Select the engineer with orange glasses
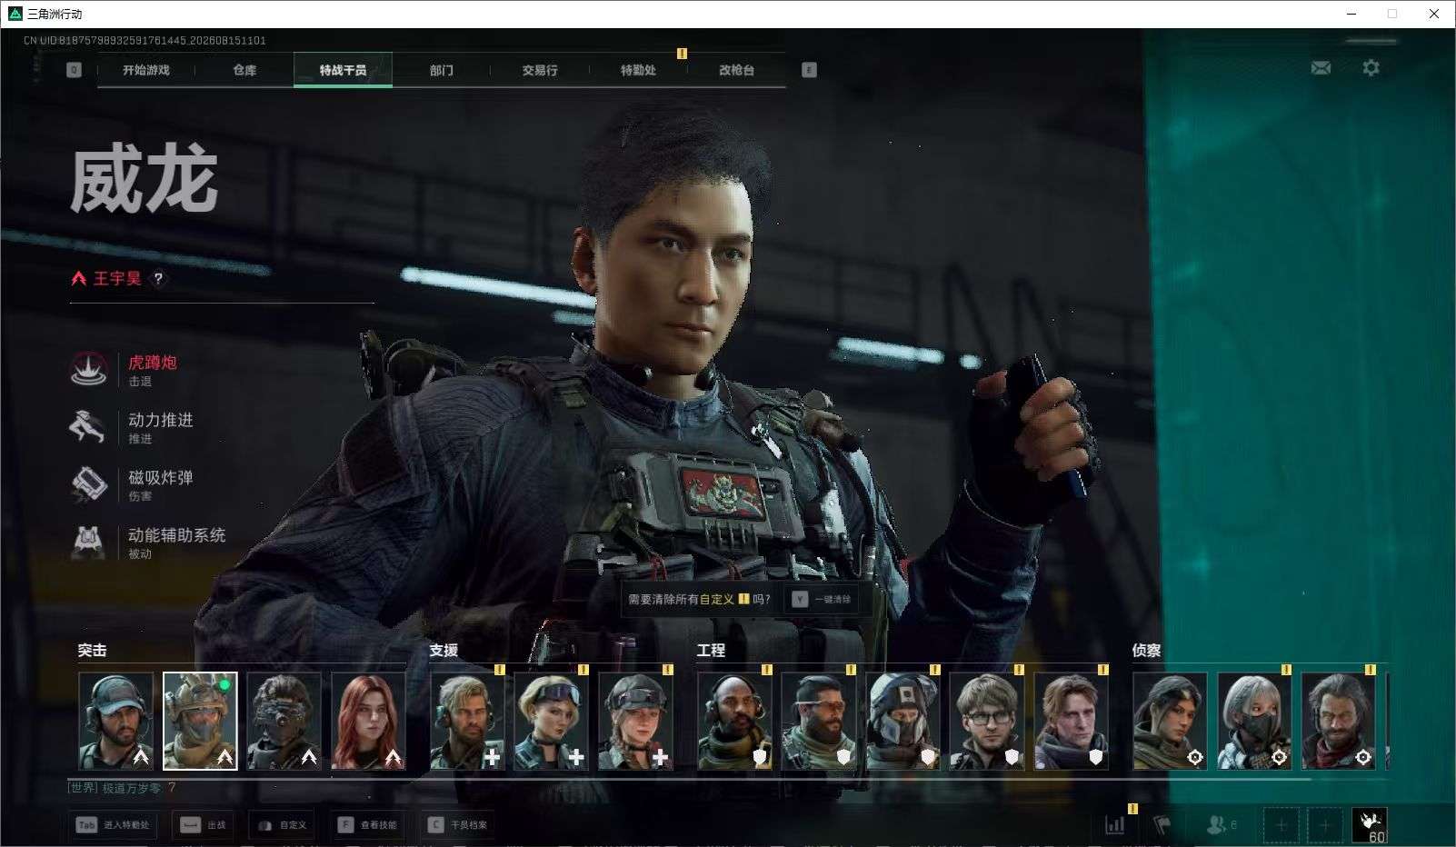Viewport: 1456px width, 847px height. [818, 721]
